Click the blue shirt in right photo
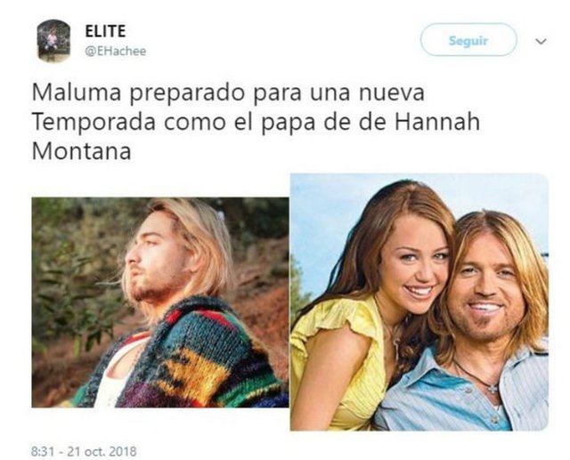Image resolution: width=570 pixels, height=460 pixels. (461, 392)
